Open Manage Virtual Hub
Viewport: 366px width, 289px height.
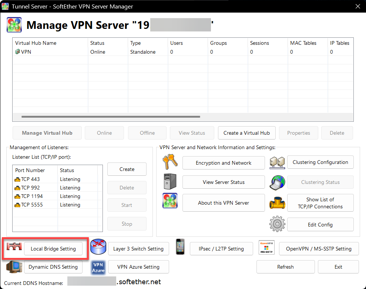click(x=47, y=133)
